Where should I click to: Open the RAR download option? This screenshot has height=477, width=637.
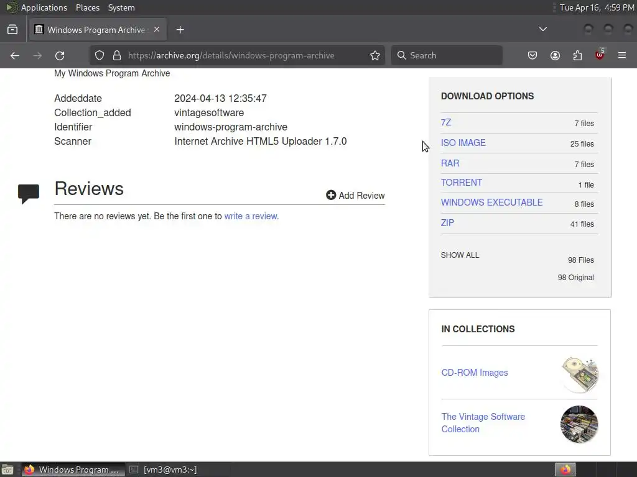(450, 163)
